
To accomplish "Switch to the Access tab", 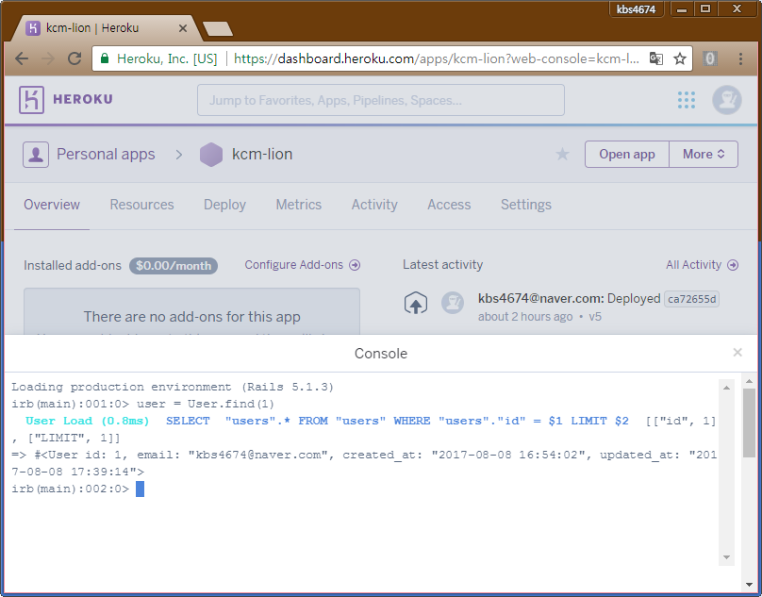I will click(x=449, y=205).
